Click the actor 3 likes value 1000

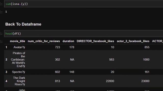146,60
